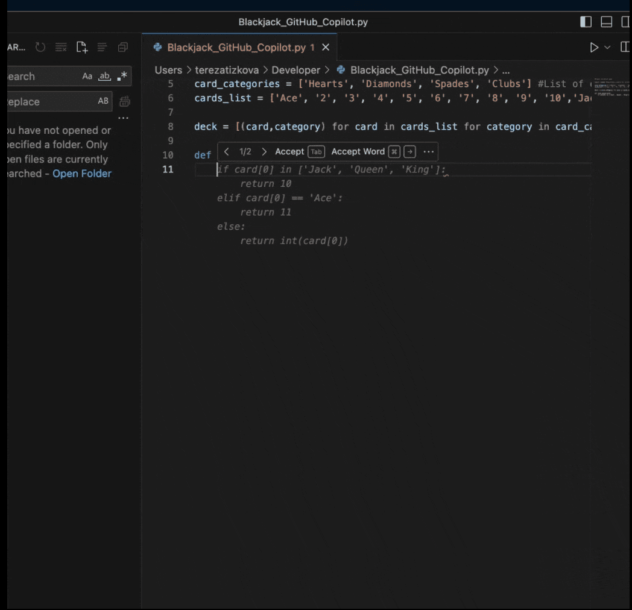Click the Split Editor icon

tap(625, 47)
